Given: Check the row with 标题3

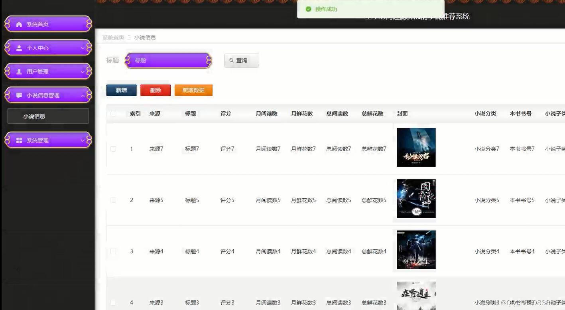Looking at the screenshot, I should (113, 303).
